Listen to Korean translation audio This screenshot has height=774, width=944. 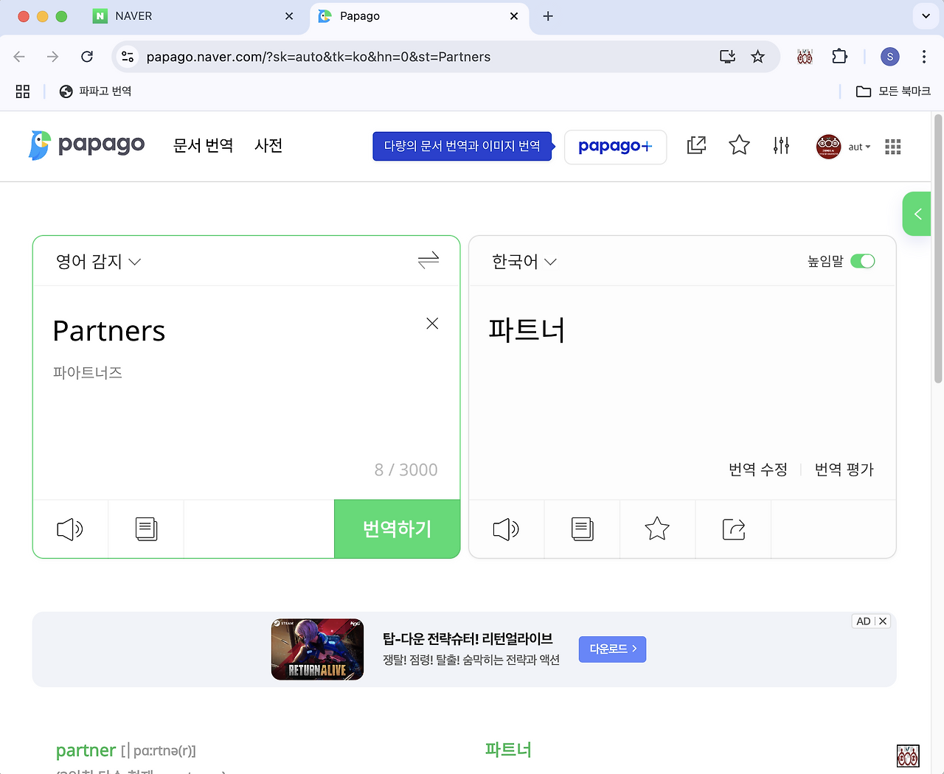pyautogui.click(x=506, y=529)
